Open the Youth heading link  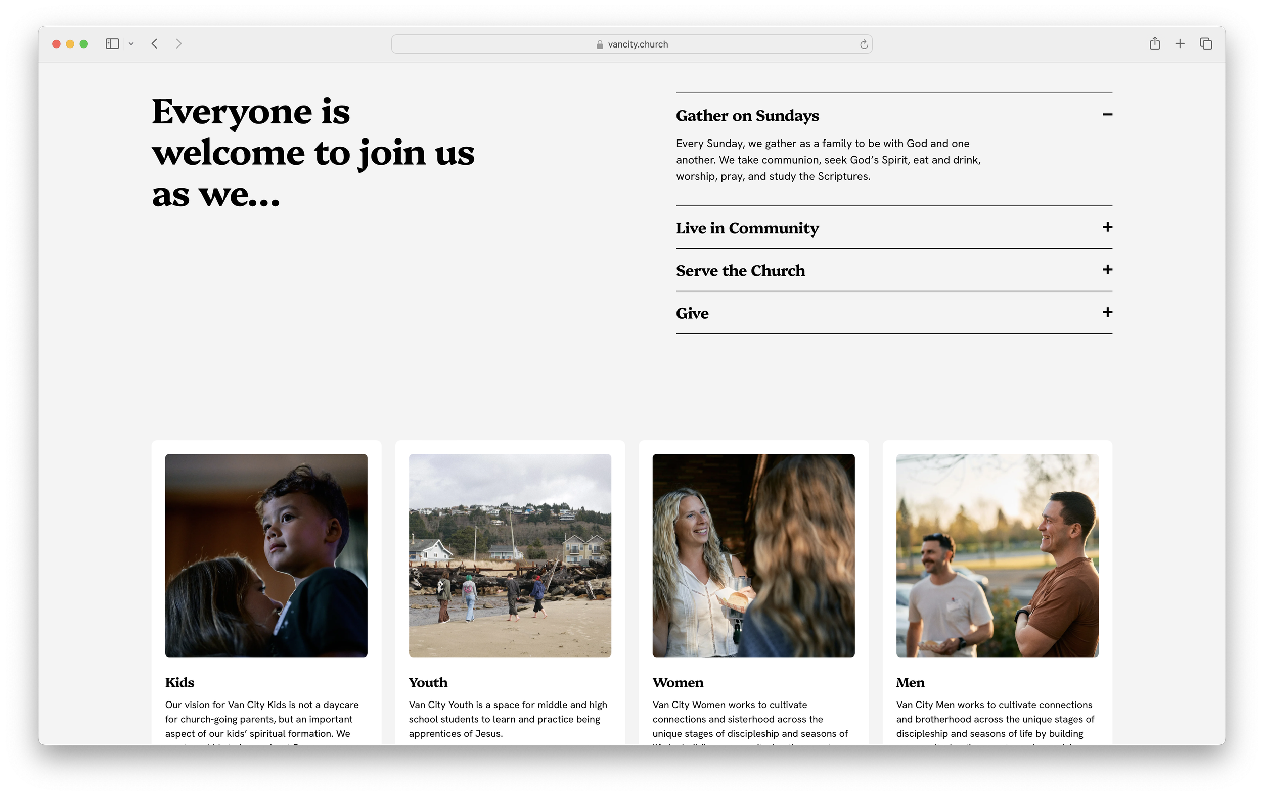428,682
